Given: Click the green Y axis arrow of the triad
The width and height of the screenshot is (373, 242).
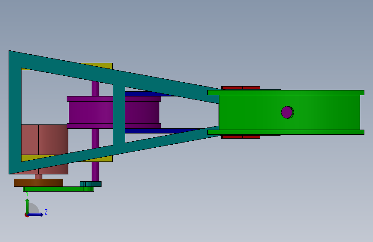Looking at the screenshot, I should (x=28, y=206).
